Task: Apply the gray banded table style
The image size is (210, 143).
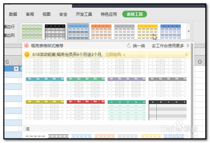Action: [x=124, y=32]
